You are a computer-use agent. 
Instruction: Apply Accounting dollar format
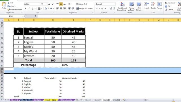[x=97, y=8]
